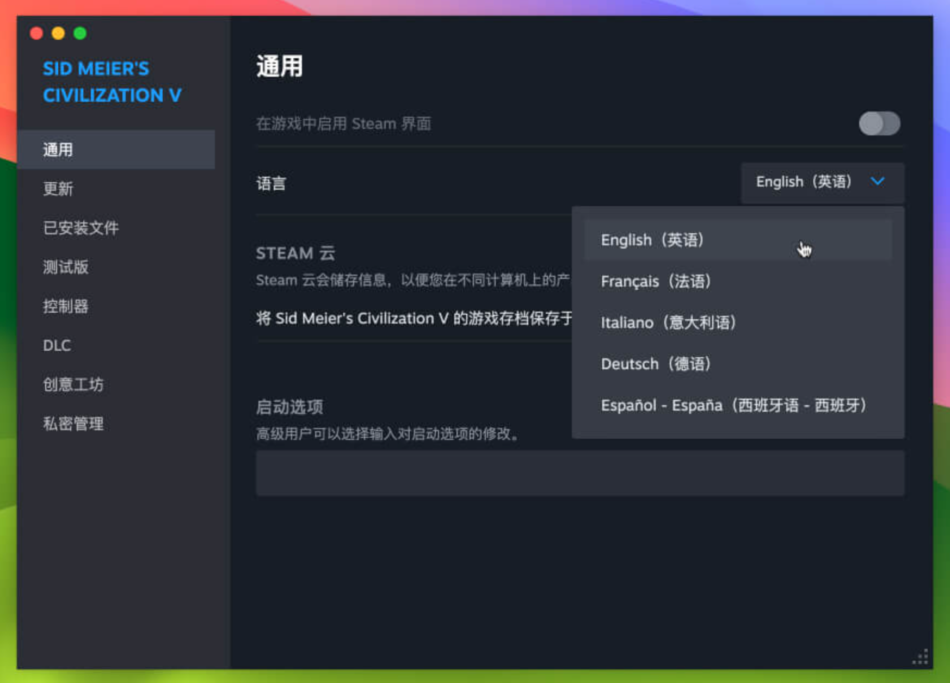The width and height of the screenshot is (950, 683).
Task: Switch to the 控制器 sidebar tab
Action: point(116,306)
